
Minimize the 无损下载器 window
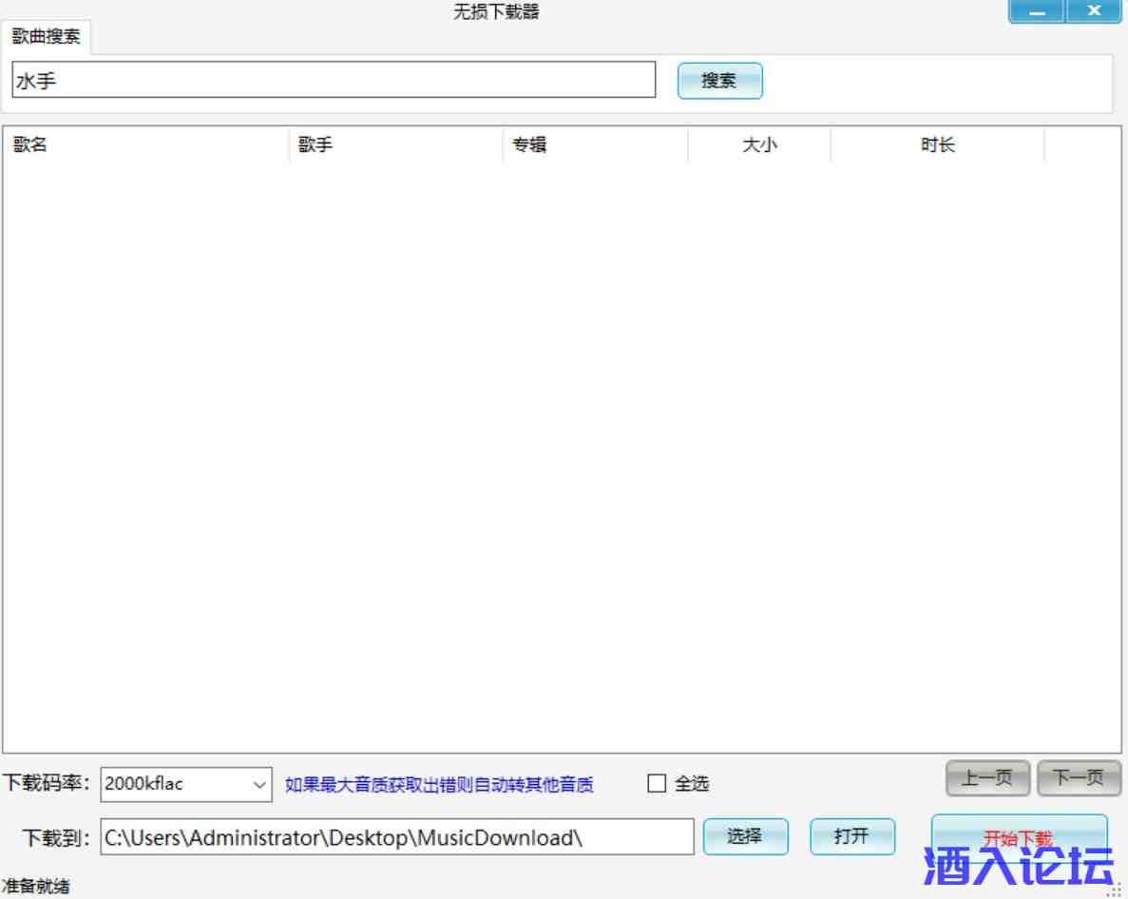(x=1037, y=11)
